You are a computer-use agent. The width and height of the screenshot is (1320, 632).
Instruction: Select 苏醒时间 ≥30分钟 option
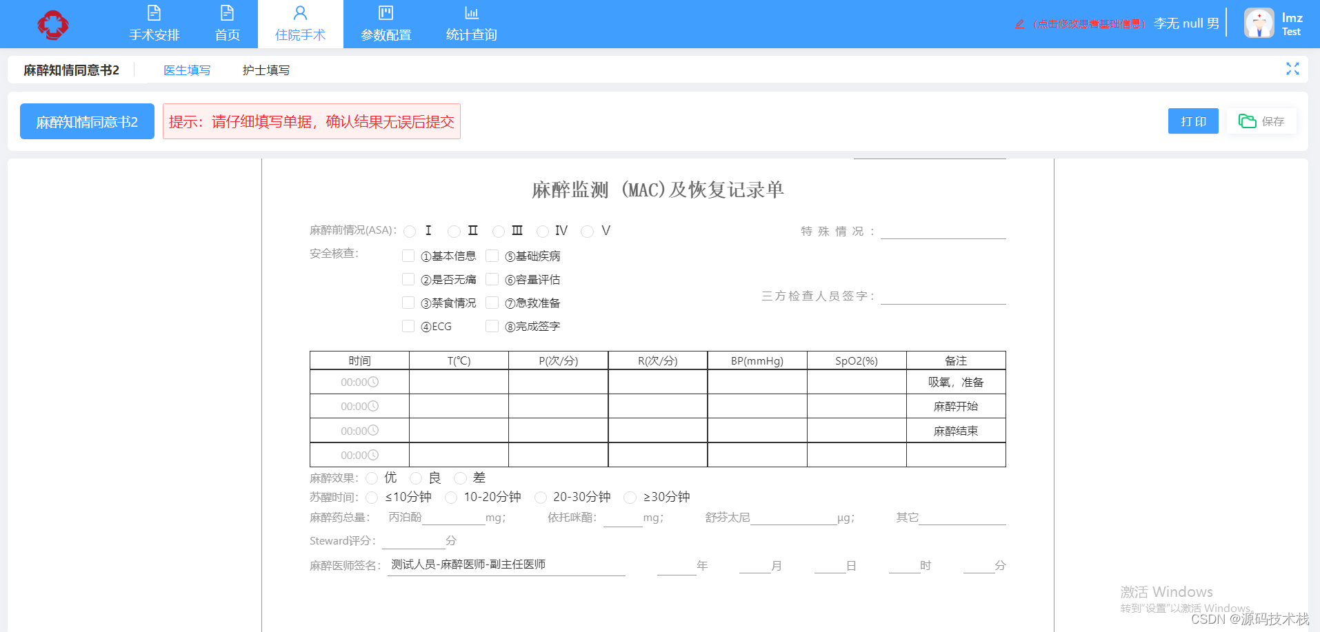[630, 498]
